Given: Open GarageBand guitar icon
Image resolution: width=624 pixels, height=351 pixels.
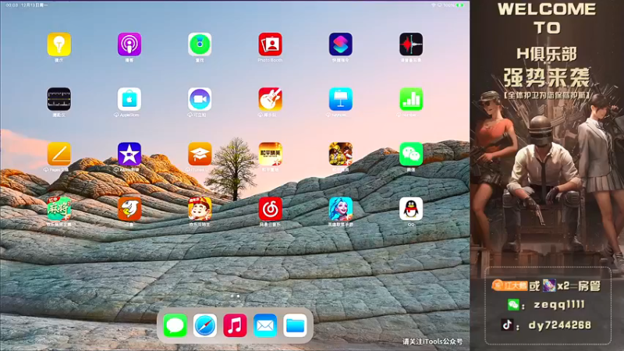Looking at the screenshot, I should click(x=270, y=99).
